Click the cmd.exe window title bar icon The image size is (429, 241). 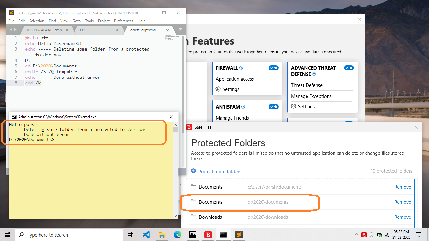click(x=14, y=117)
